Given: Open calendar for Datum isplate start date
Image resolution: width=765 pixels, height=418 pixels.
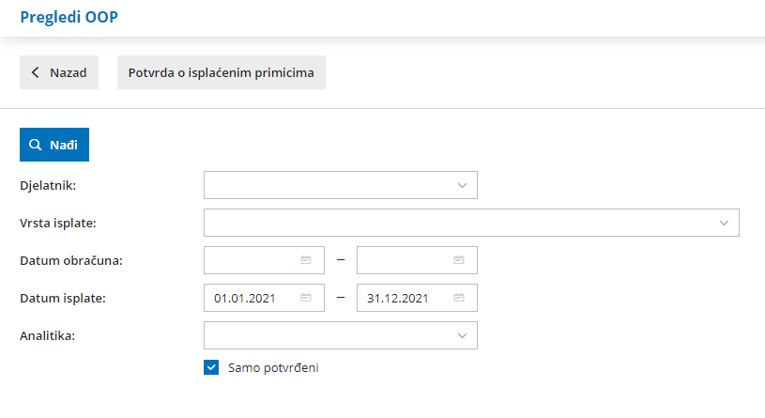Looking at the screenshot, I should coord(306,298).
